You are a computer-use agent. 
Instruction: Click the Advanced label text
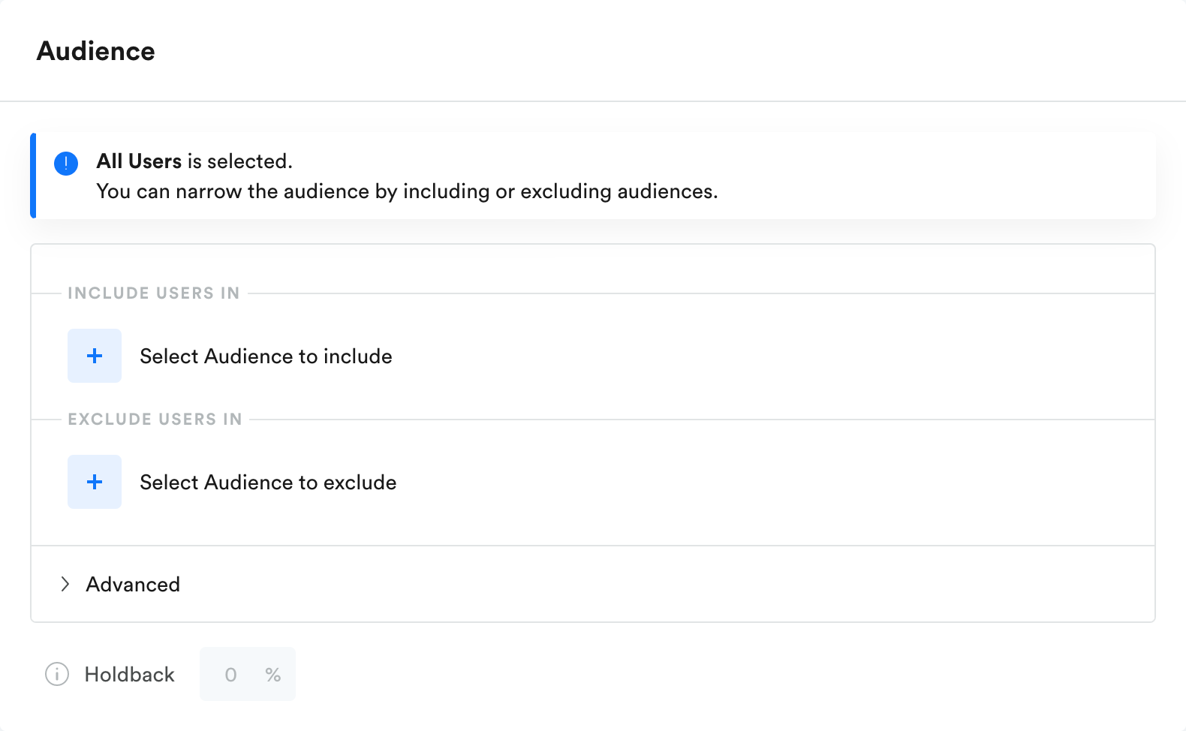click(x=133, y=584)
